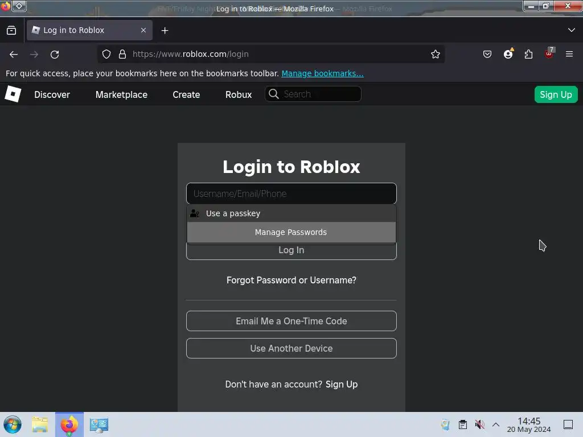
Task: Click the muted volume tray icon
Action: tap(479, 424)
